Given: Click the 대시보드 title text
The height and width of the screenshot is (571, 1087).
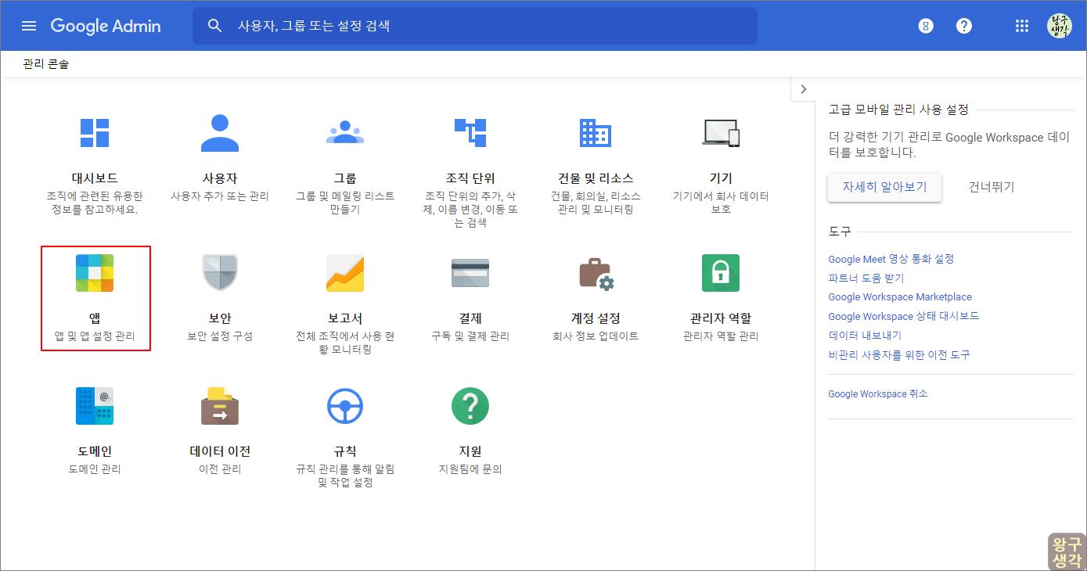Looking at the screenshot, I should [x=95, y=178].
